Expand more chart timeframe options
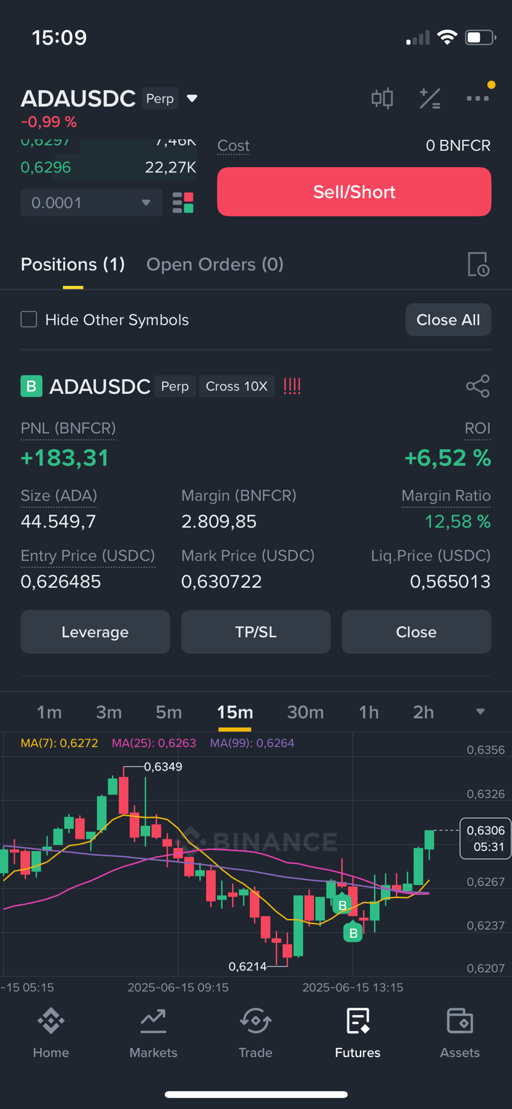The height and width of the screenshot is (1109, 512). pyautogui.click(x=480, y=712)
